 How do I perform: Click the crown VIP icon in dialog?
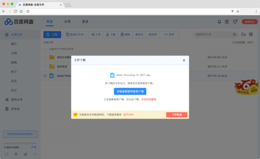click(75, 114)
